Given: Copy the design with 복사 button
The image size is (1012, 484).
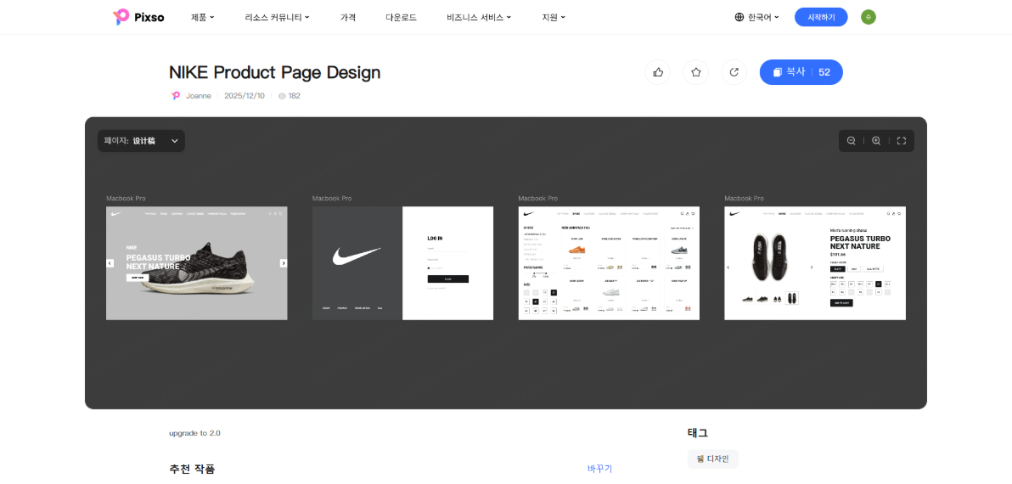Looking at the screenshot, I should tap(801, 72).
